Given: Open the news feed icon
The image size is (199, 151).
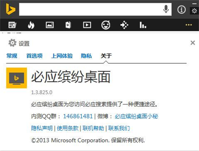Looking at the screenshot, I should point(12,25).
